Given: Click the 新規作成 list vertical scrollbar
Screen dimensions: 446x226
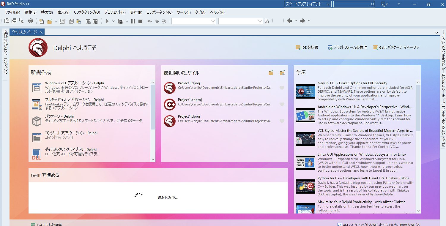Looking at the screenshot, I should point(153,121).
